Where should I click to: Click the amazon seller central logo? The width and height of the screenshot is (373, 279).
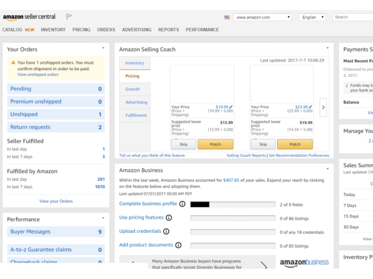(x=29, y=17)
